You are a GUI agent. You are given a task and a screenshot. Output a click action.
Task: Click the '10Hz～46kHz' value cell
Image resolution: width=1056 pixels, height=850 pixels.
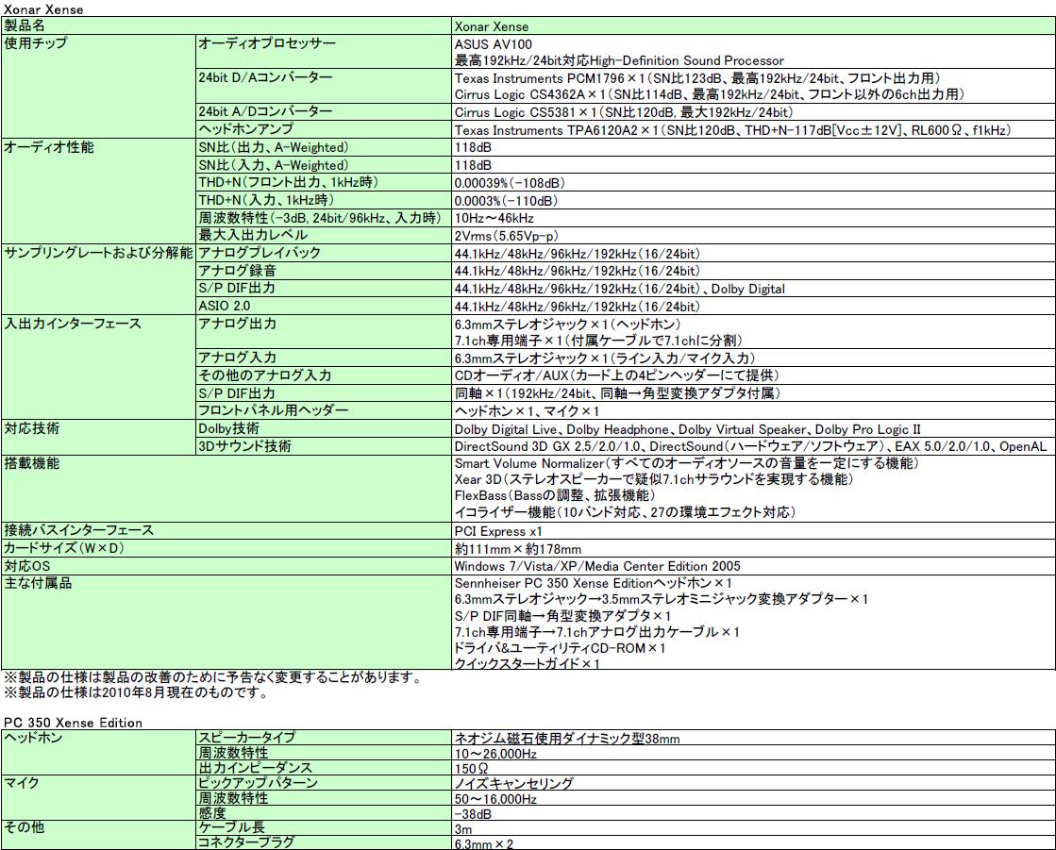(x=754, y=218)
